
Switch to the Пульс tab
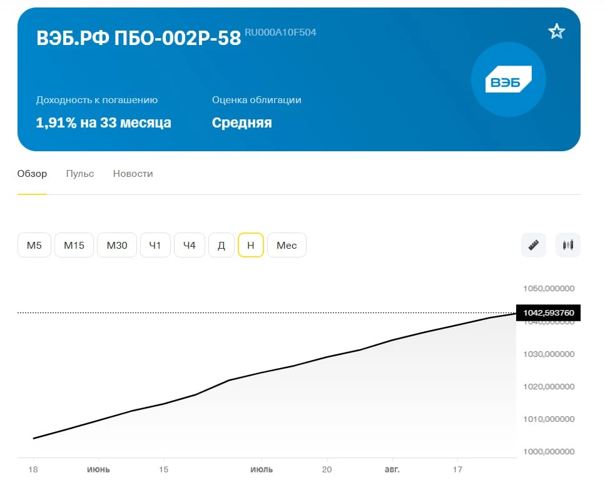[80, 174]
